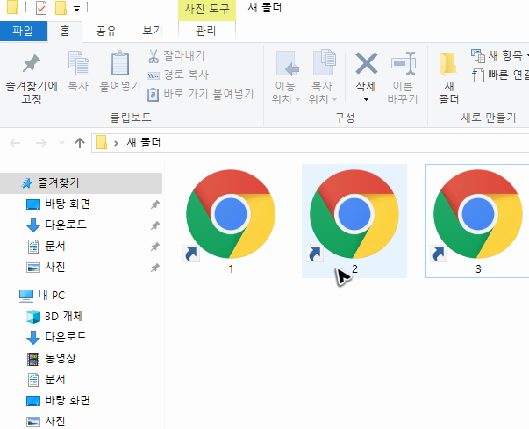Screen dimensions: 529x429
Task: Click the new folder icon in title bar toolbar
Action: click(61, 8)
